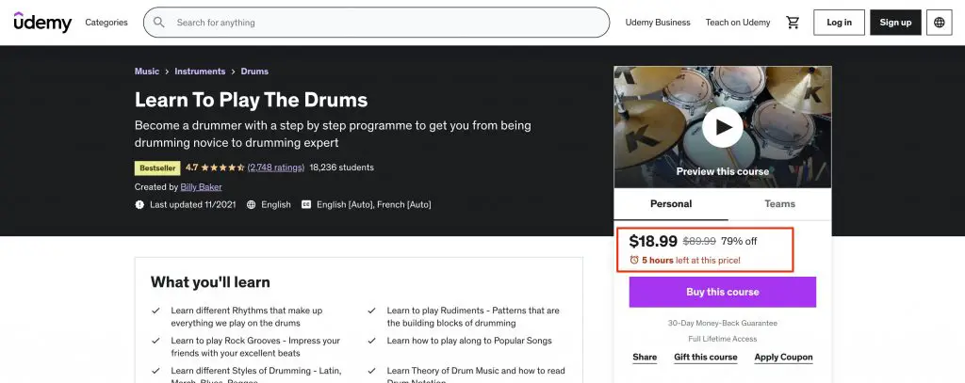The height and width of the screenshot is (383, 965).
Task: Select the Personal tab
Action: coord(671,204)
